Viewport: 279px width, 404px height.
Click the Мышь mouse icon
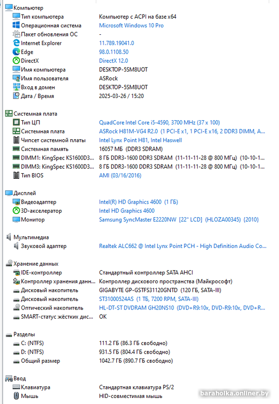pos(16,396)
